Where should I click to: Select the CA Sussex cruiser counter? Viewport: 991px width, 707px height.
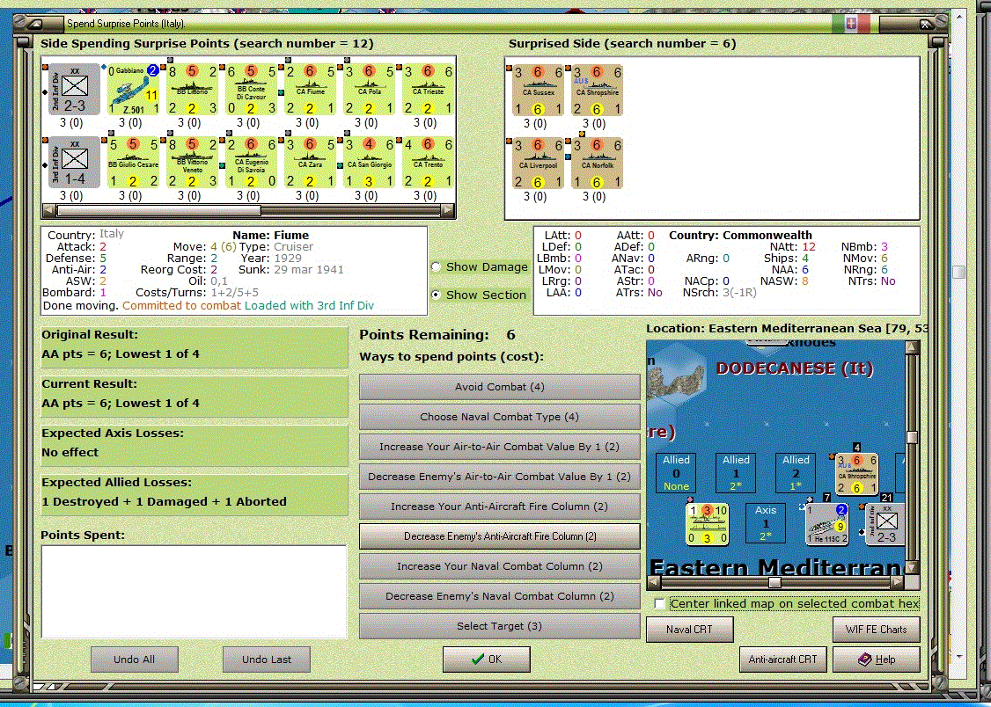[538, 91]
